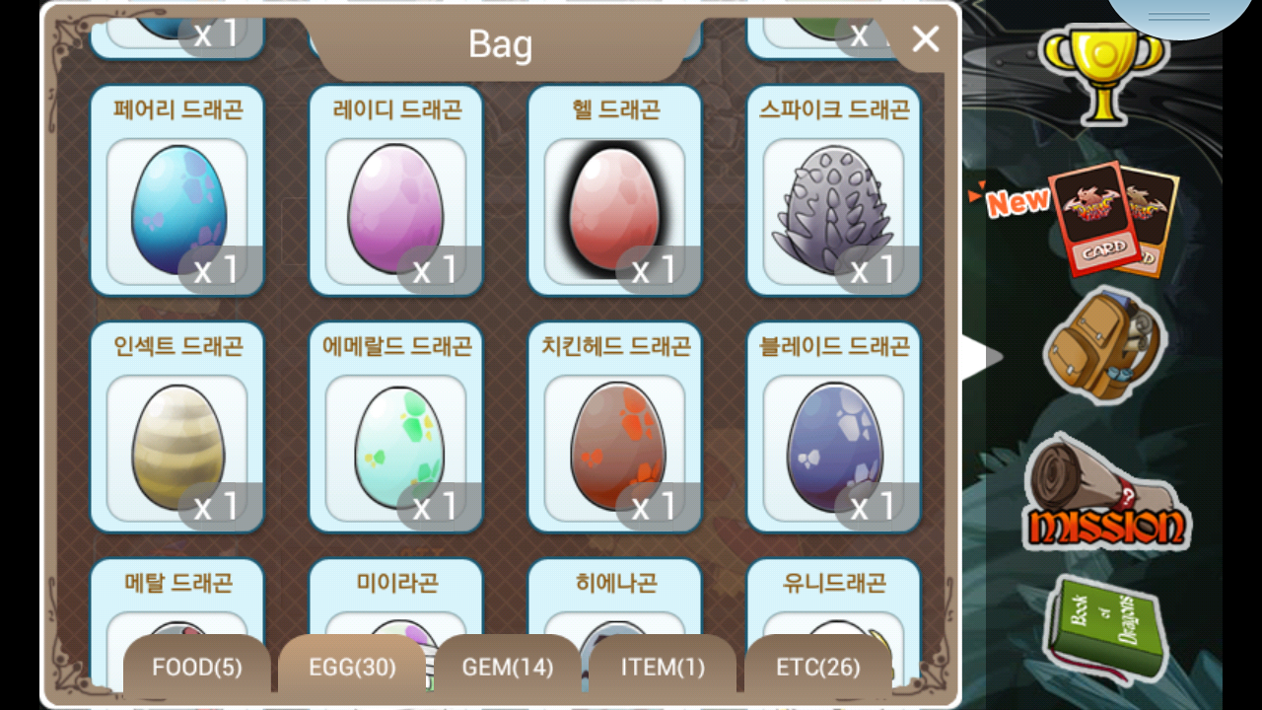The width and height of the screenshot is (1262, 710).
Task: Switch to the EGG(30) tab
Action: pos(353,668)
